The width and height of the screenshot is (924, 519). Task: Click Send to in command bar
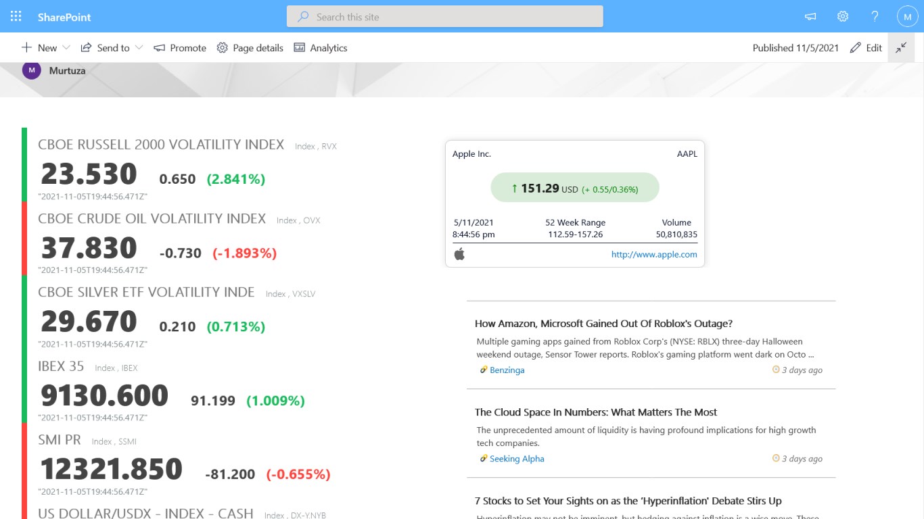106,48
